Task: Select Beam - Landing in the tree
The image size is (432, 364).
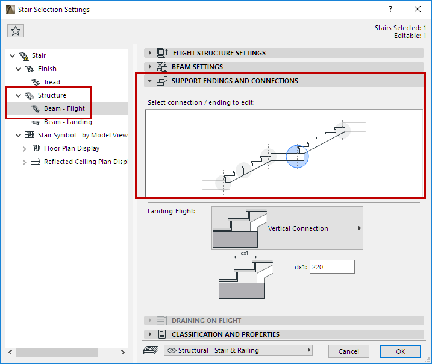Action: 68,122
